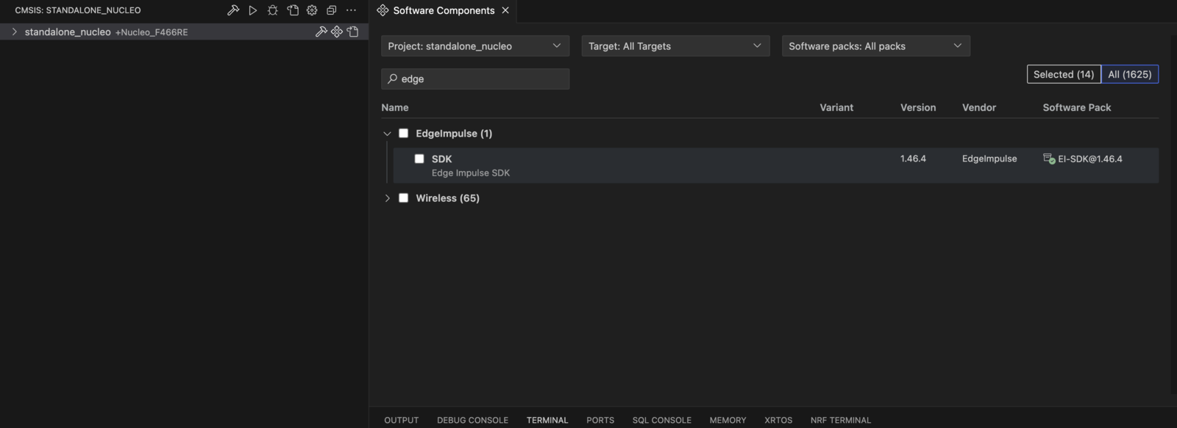The image size is (1177, 428).
Task: Click the hammer build icon in CMSIS header
Action: click(233, 10)
